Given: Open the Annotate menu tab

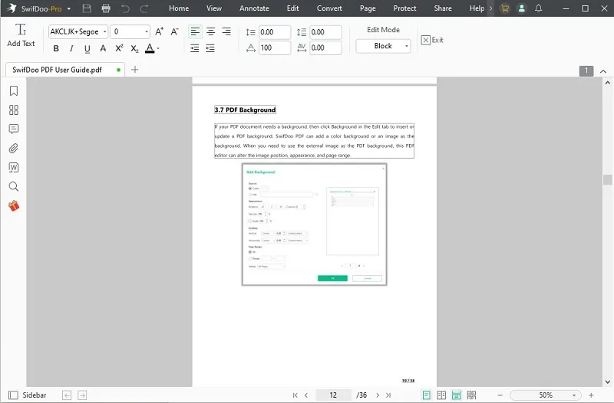Looking at the screenshot, I should [x=253, y=8].
